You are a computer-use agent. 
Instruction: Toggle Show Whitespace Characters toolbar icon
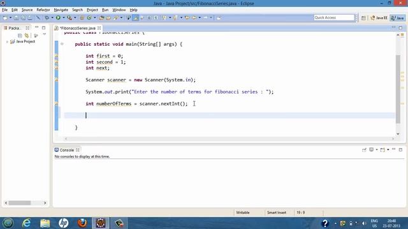[x=156, y=18]
